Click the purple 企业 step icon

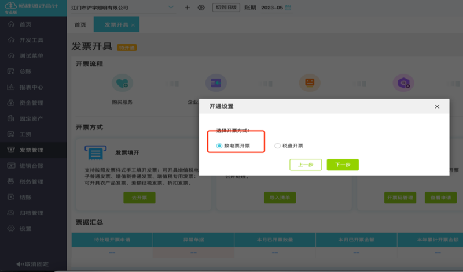(216, 83)
